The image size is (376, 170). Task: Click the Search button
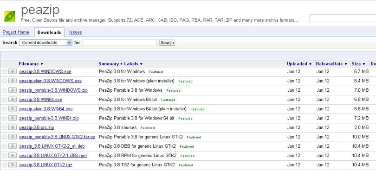coord(167,43)
